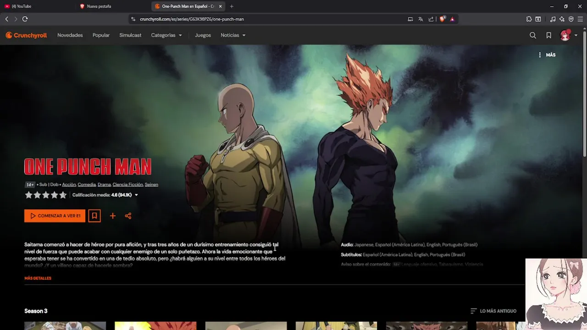This screenshot has width=587, height=330.
Task: Click MÁS DETALLES link
Action: [38, 278]
